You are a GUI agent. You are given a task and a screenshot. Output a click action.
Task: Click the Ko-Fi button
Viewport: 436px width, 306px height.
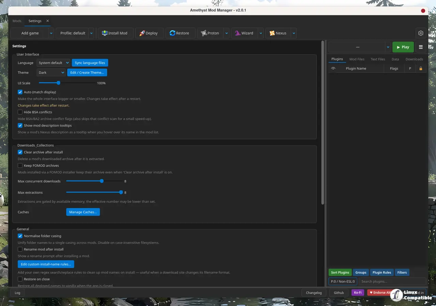pyautogui.click(x=358, y=292)
